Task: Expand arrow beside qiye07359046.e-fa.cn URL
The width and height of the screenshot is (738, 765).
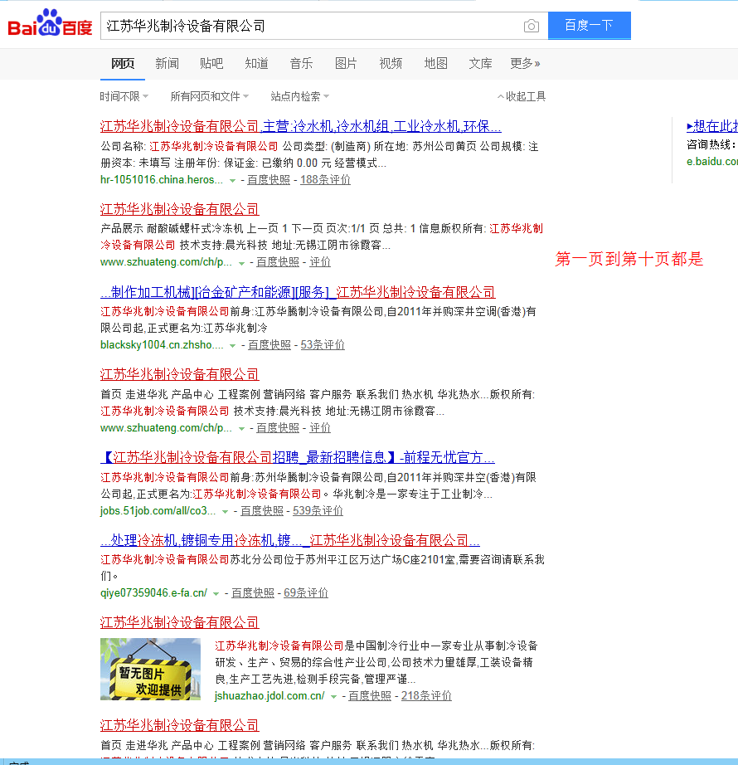Action: (216, 594)
